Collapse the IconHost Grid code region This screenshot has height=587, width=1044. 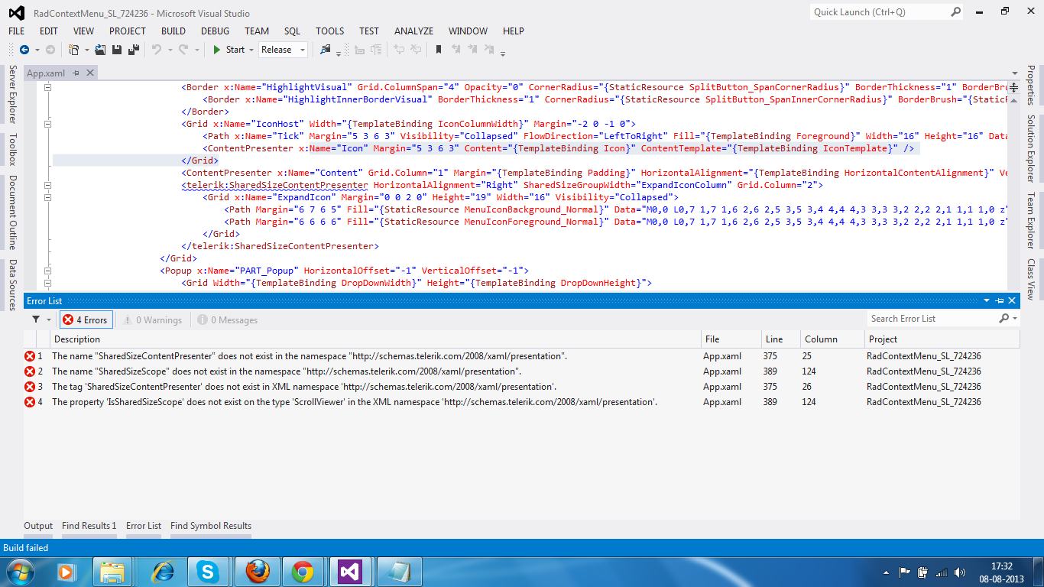pos(47,124)
